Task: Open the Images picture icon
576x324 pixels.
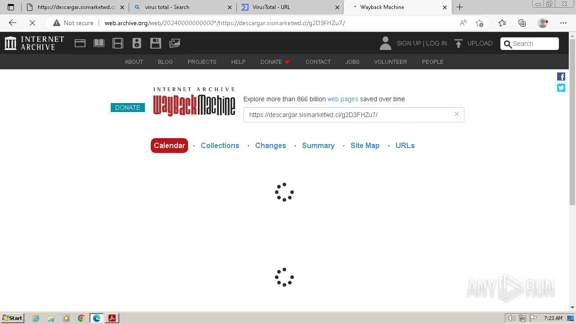Action: tap(175, 43)
